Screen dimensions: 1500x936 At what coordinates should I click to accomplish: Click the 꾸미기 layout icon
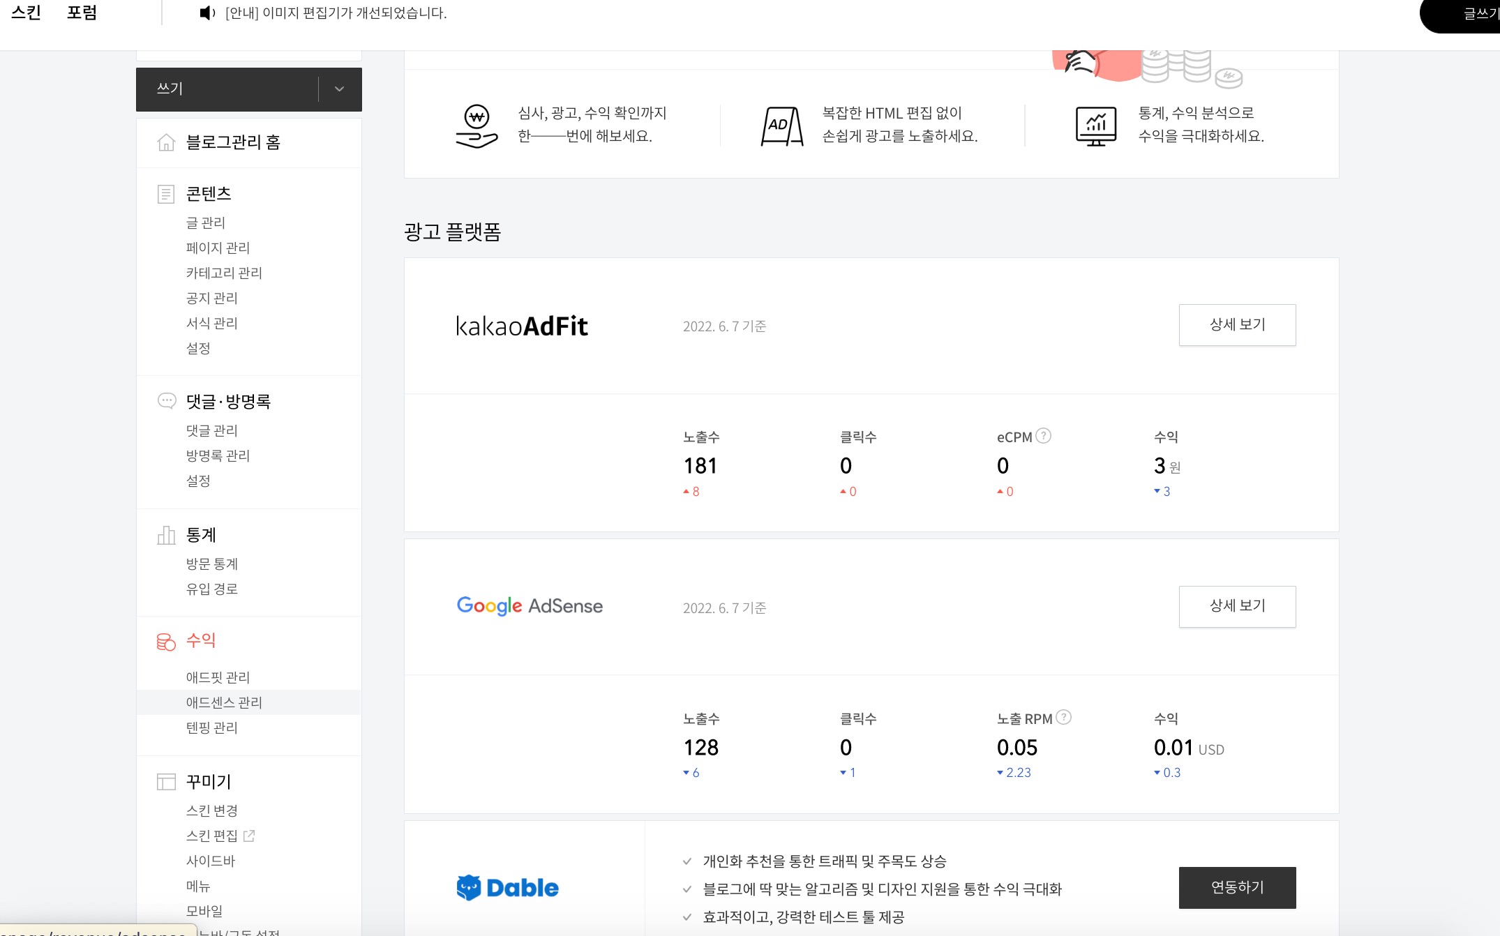pyautogui.click(x=166, y=782)
